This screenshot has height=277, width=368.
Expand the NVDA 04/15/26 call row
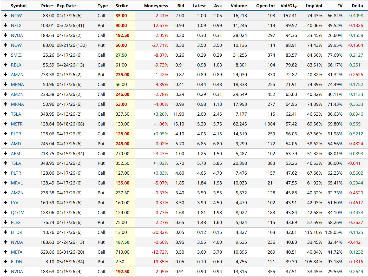click(x=5, y=272)
